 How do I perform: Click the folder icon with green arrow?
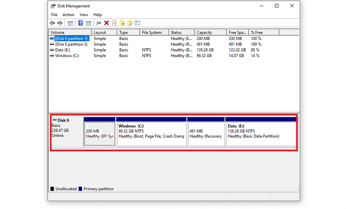pos(122,23)
